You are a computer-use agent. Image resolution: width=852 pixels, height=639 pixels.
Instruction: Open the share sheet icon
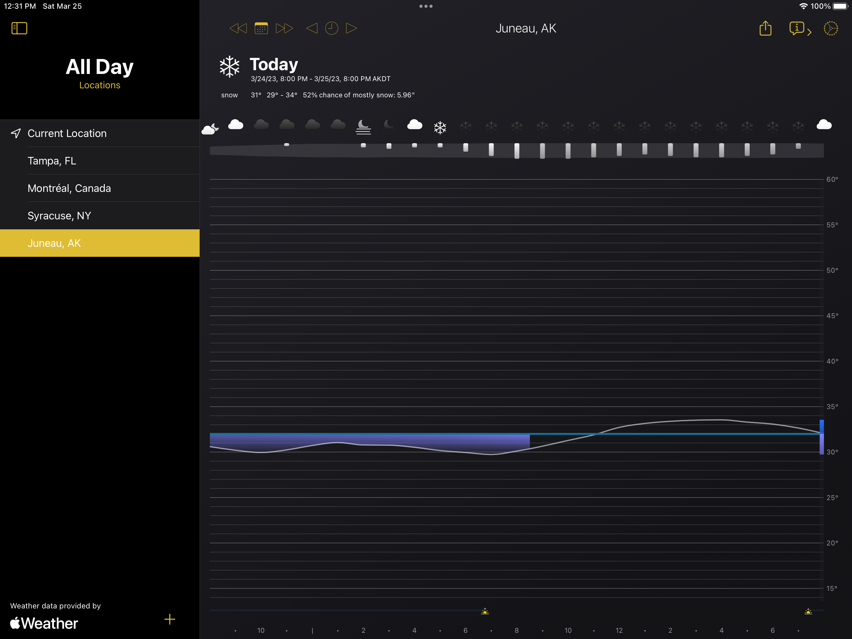(765, 28)
